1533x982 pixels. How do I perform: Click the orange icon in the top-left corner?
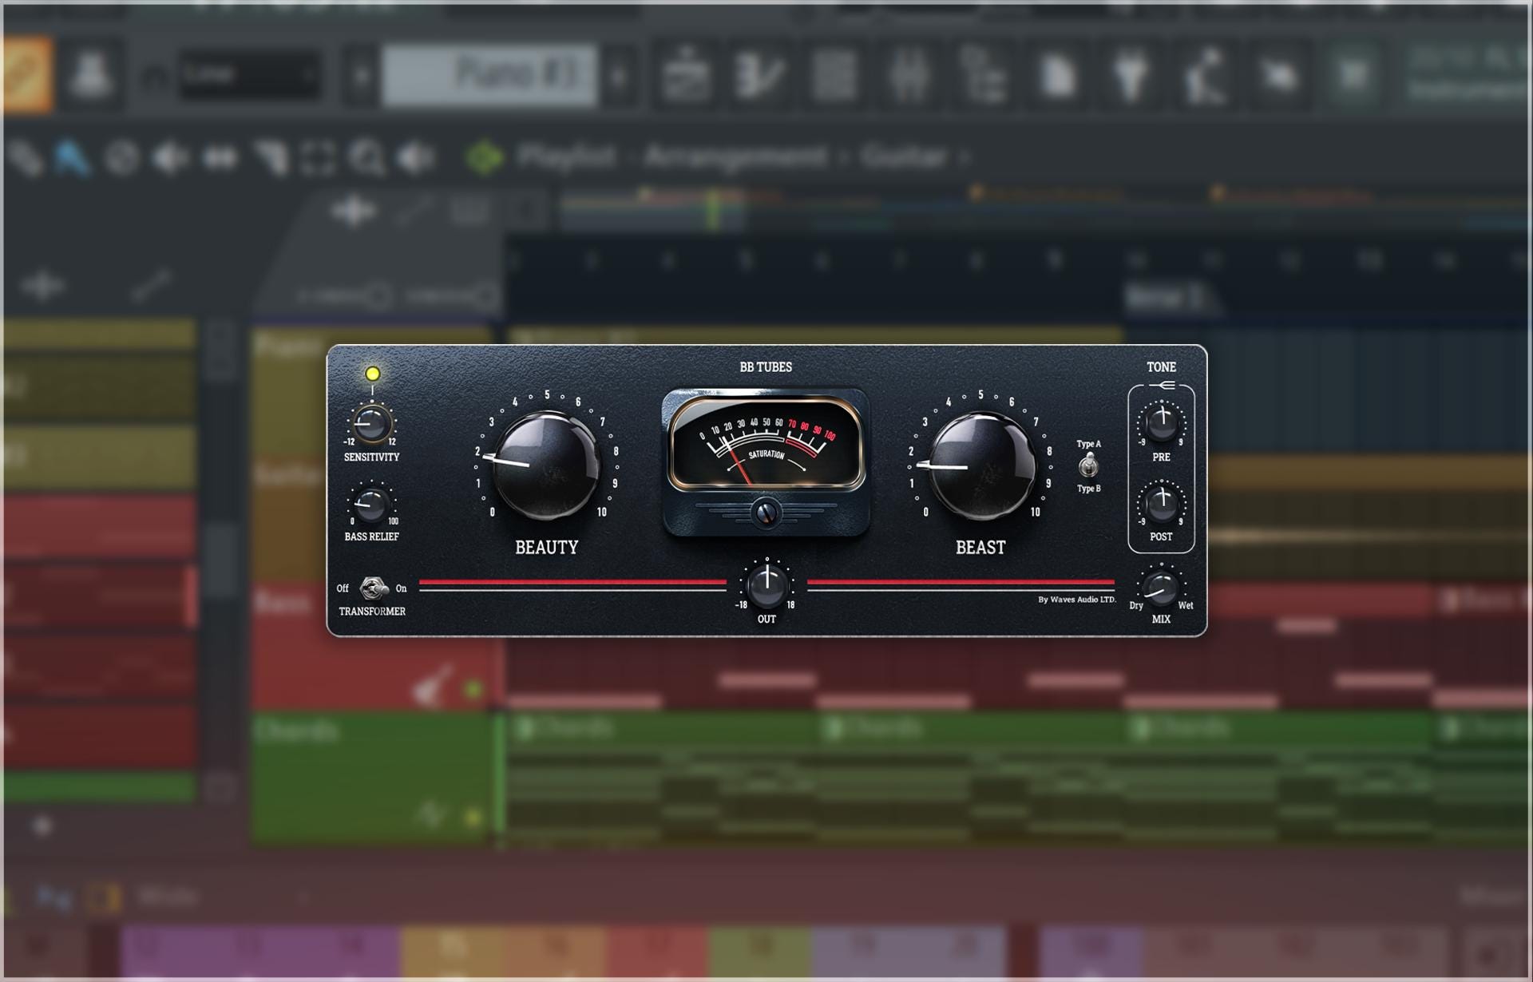point(28,73)
